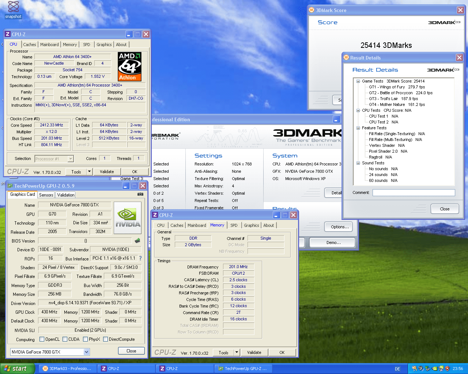Screen dimensions: 468x374
Task: Open About tab in CPU-Z Memory window
Action: [269, 225]
